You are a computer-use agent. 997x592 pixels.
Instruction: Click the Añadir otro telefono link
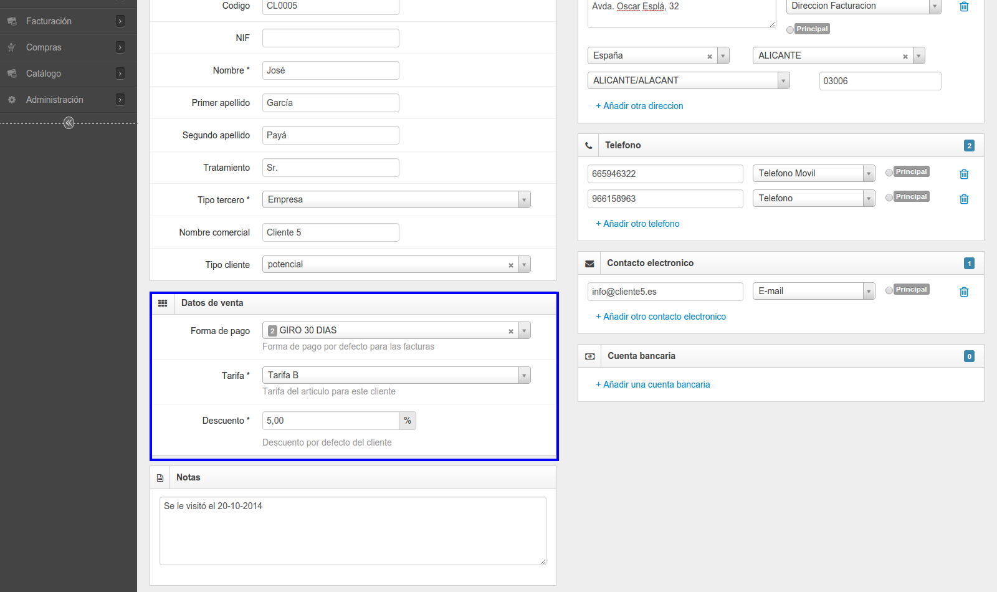637,224
